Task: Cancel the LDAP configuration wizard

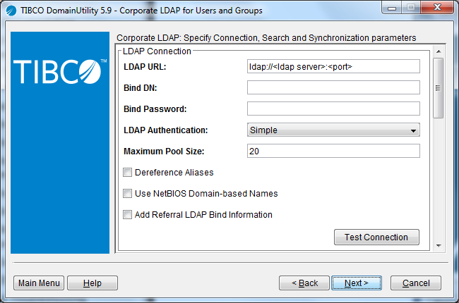Action: [x=415, y=283]
